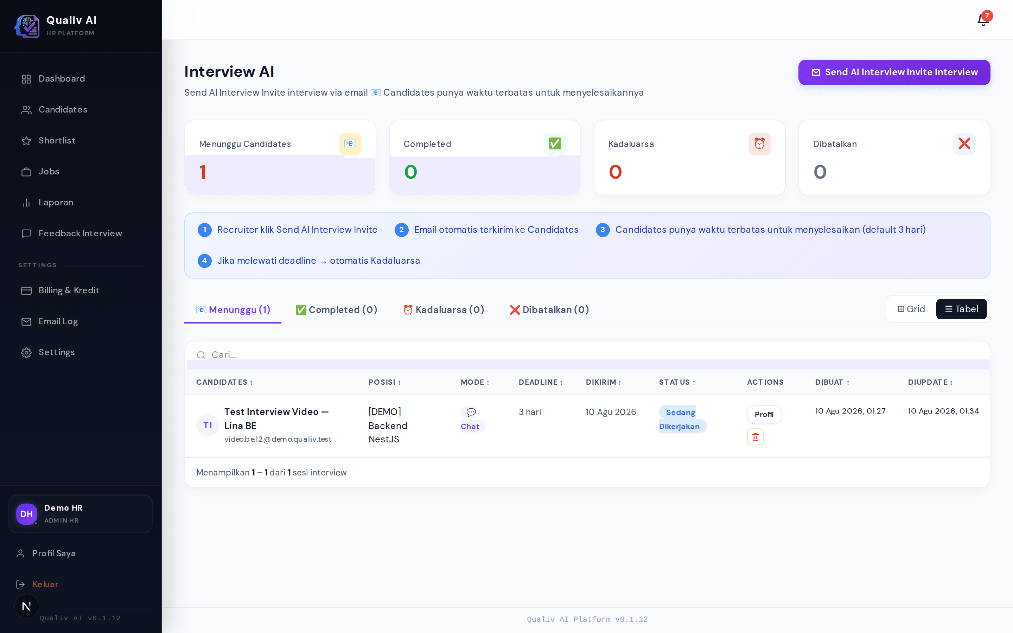Image resolution: width=1013 pixels, height=633 pixels.
Task: Sort table by Status column
Action: coord(677,382)
